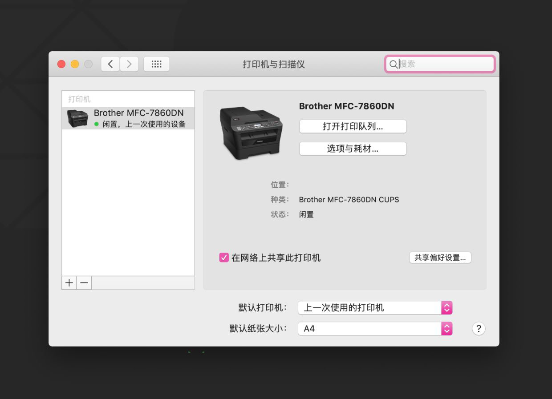The width and height of the screenshot is (552, 399).
Task: Click the 打印机 list header
Action: point(79,99)
